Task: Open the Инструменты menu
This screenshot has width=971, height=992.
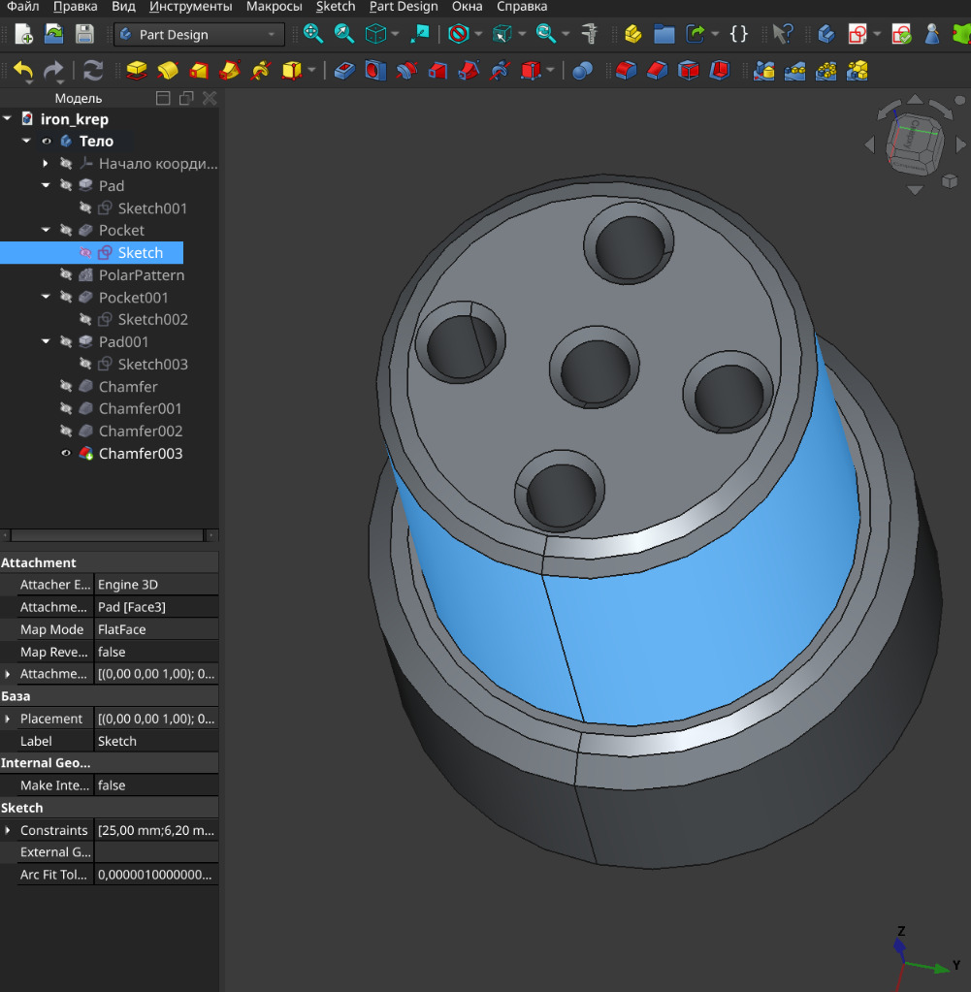Action: 190,7
